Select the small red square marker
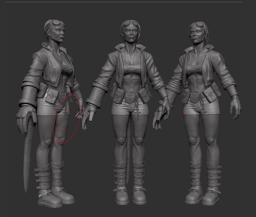Viewport: 256px width, 217px height. point(183,114)
